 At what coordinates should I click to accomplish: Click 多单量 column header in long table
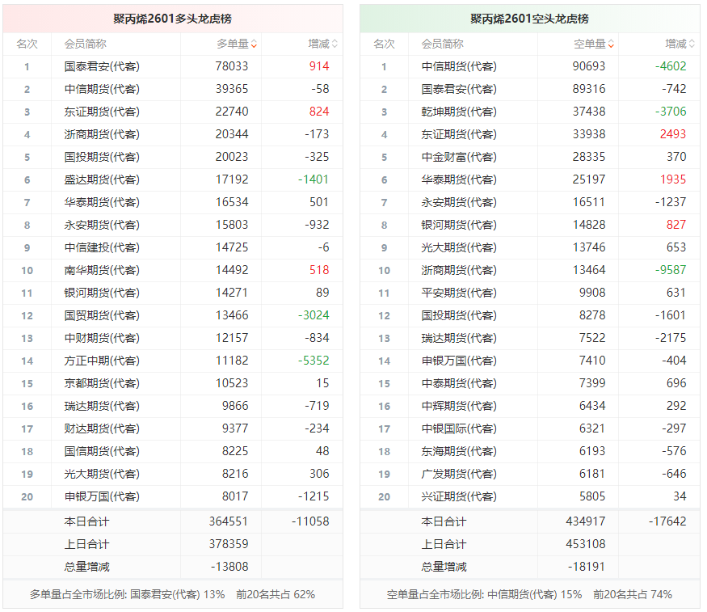[233, 44]
